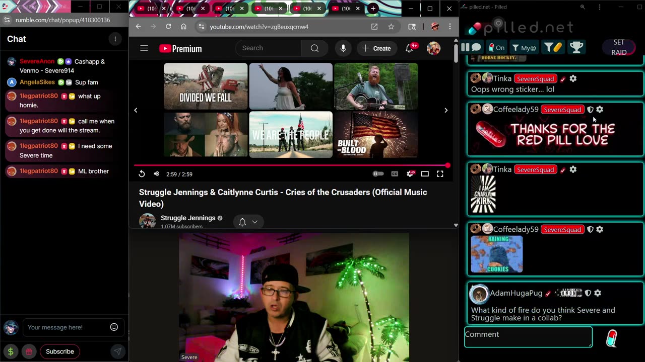Click the YouTube search magnifier button

tap(314, 48)
